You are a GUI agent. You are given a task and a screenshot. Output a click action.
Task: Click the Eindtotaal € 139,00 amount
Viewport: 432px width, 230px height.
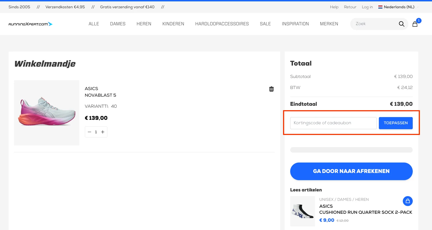(x=401, y=104)
